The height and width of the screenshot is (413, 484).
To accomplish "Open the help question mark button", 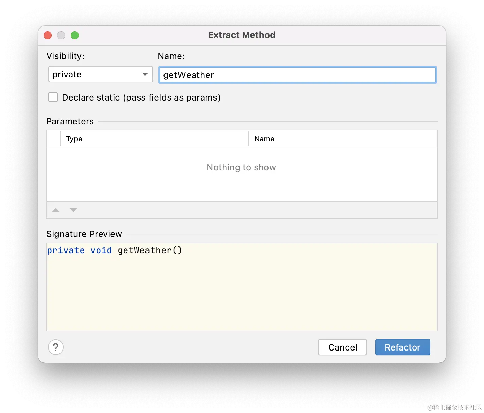I will pos(56,347).
